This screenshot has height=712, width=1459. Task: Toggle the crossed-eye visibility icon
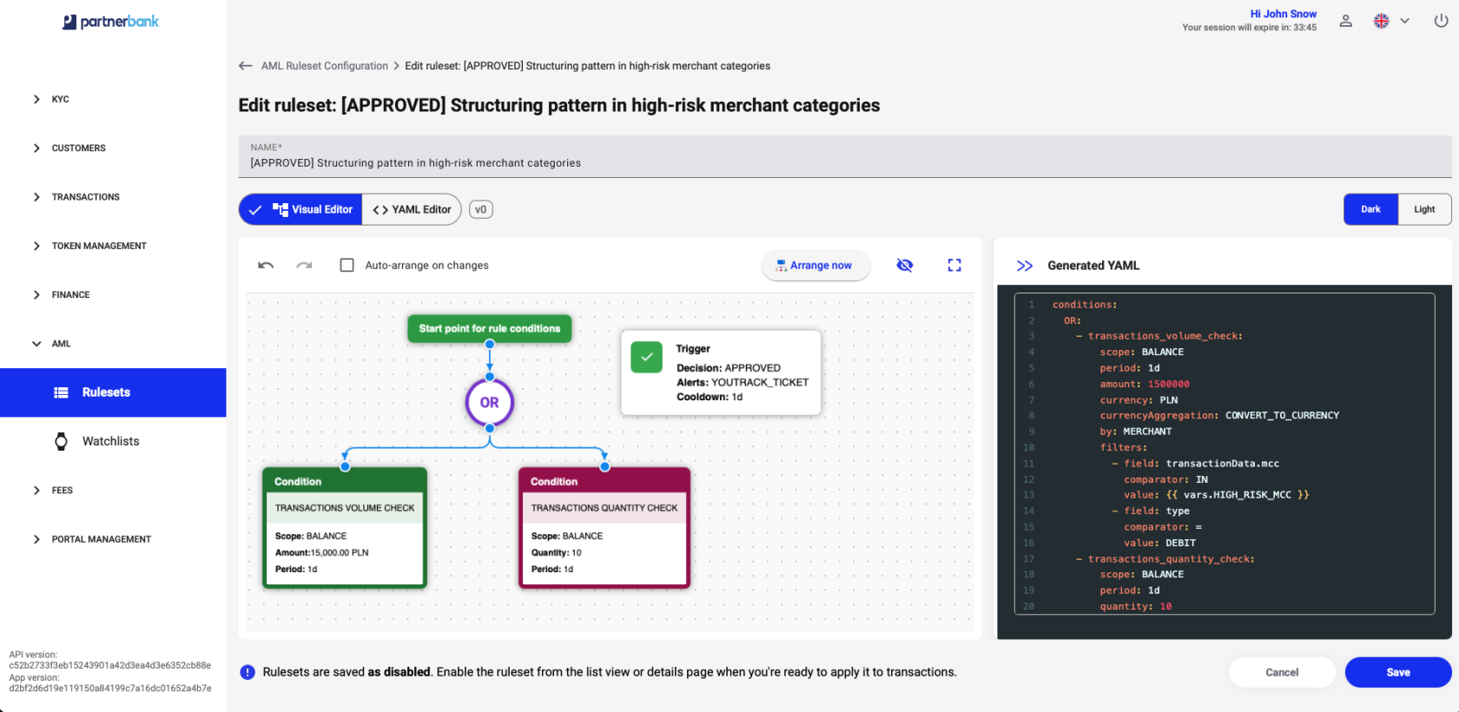tap(904, 265)
